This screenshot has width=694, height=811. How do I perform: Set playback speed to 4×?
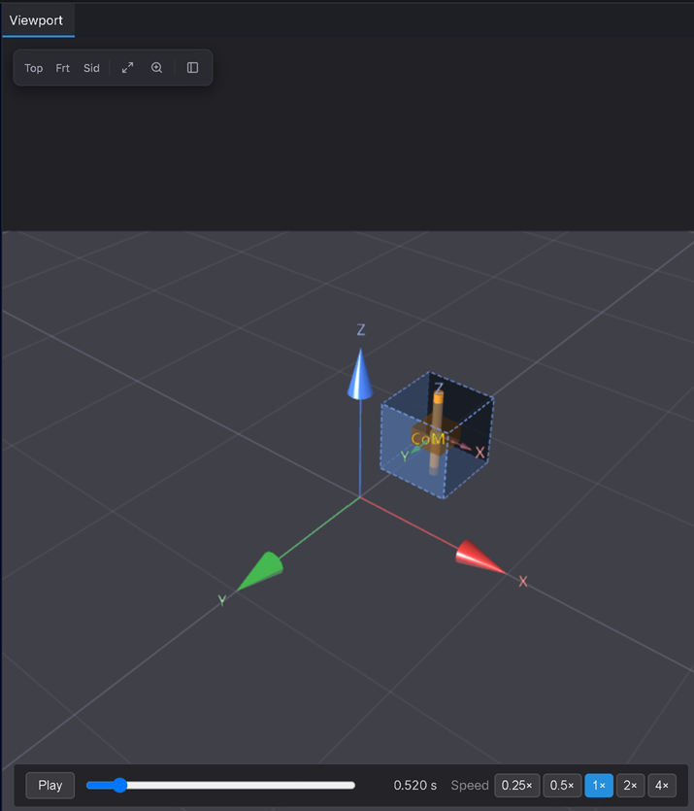pos(662,785)
